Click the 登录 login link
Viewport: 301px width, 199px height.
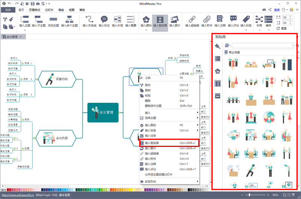tap(277, 10)
